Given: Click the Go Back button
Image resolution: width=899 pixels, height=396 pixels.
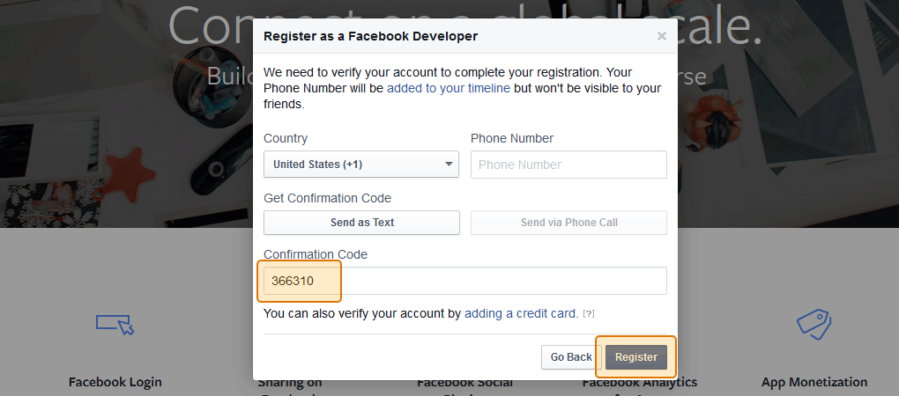Looking at the screenshot, I should (571, 357).
